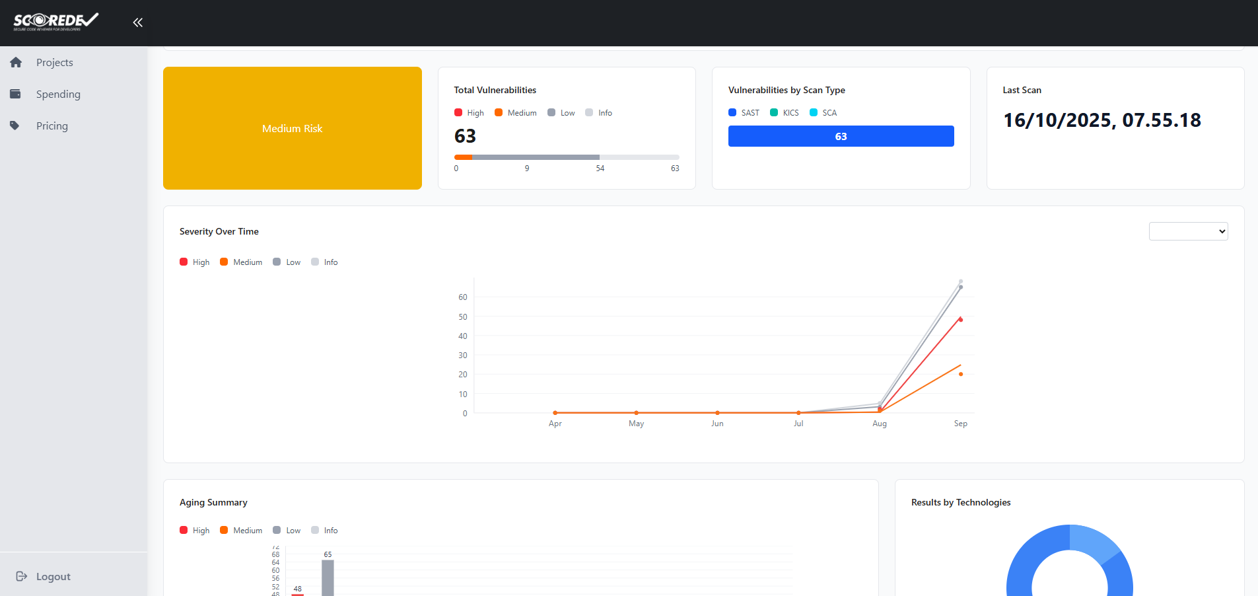This screenshot has width=1258, height=596.
Task: Toggle Info legend in Total Vulnerabilities card
Action: point(598,113)
